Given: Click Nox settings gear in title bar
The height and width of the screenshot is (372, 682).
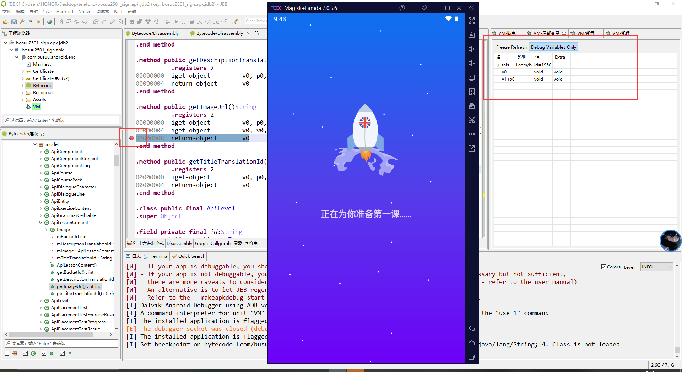Looking at the screenshot, I should click(425, 8).
